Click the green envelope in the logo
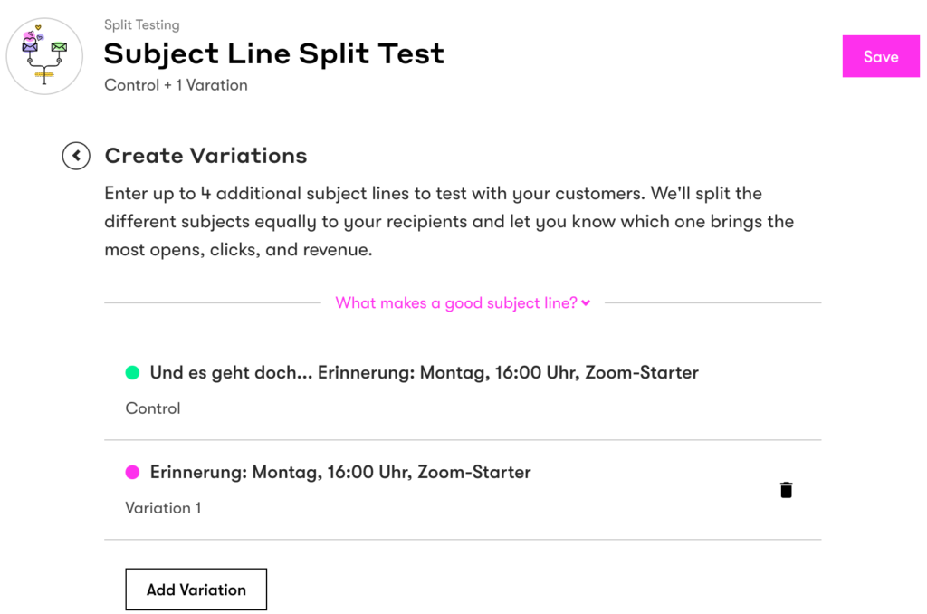 tap(59, 47)
